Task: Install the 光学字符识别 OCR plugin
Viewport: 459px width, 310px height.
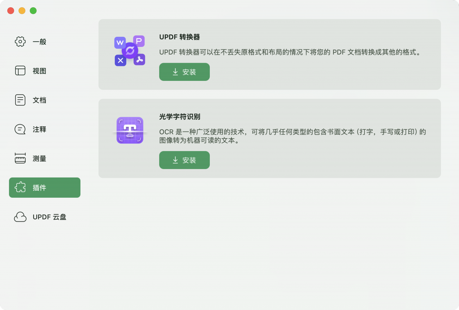Action: (x=184, y=160)
